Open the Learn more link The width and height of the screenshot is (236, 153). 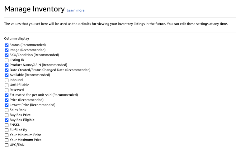(x=75, y=10)
